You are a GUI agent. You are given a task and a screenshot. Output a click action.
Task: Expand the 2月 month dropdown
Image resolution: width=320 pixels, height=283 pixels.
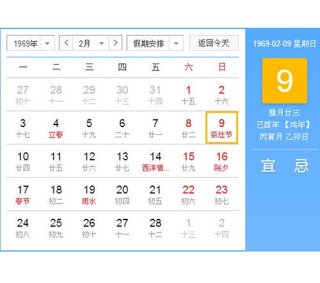(91, 43)
